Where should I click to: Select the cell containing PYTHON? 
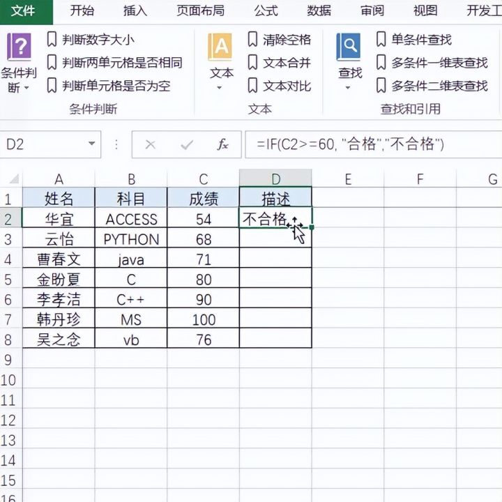[x=131, y=238]
